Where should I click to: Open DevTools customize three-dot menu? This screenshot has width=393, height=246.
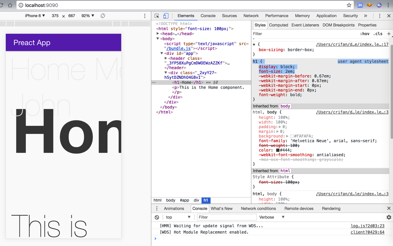[380, 16]
